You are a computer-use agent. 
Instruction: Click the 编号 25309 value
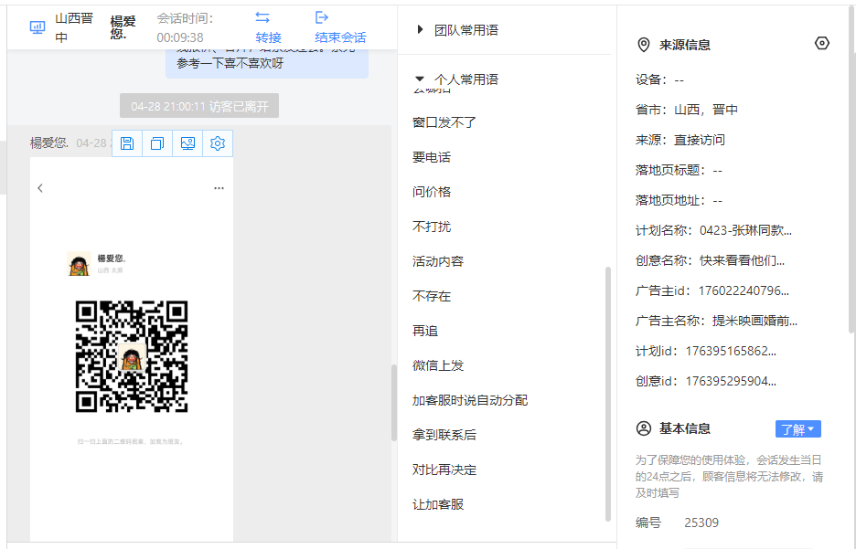701,523
